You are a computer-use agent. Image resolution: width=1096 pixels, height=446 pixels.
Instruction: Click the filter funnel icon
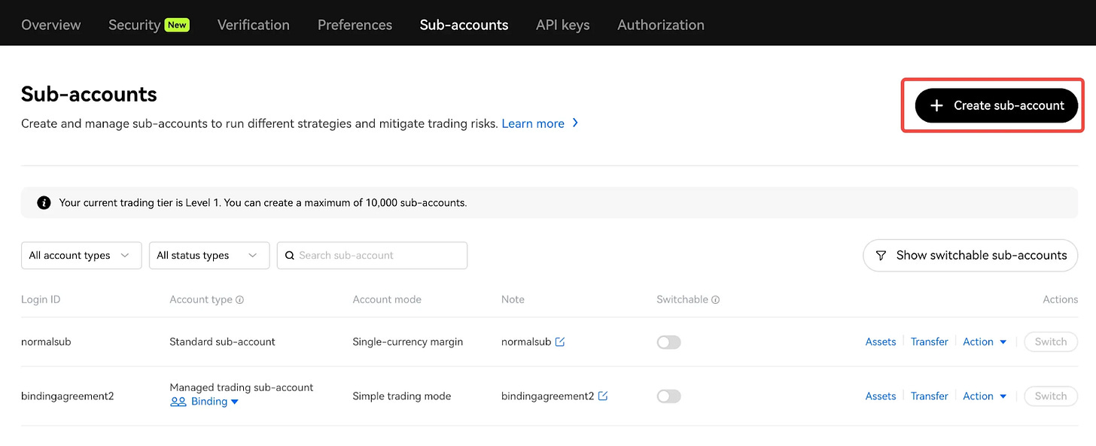tap(881, 256)
